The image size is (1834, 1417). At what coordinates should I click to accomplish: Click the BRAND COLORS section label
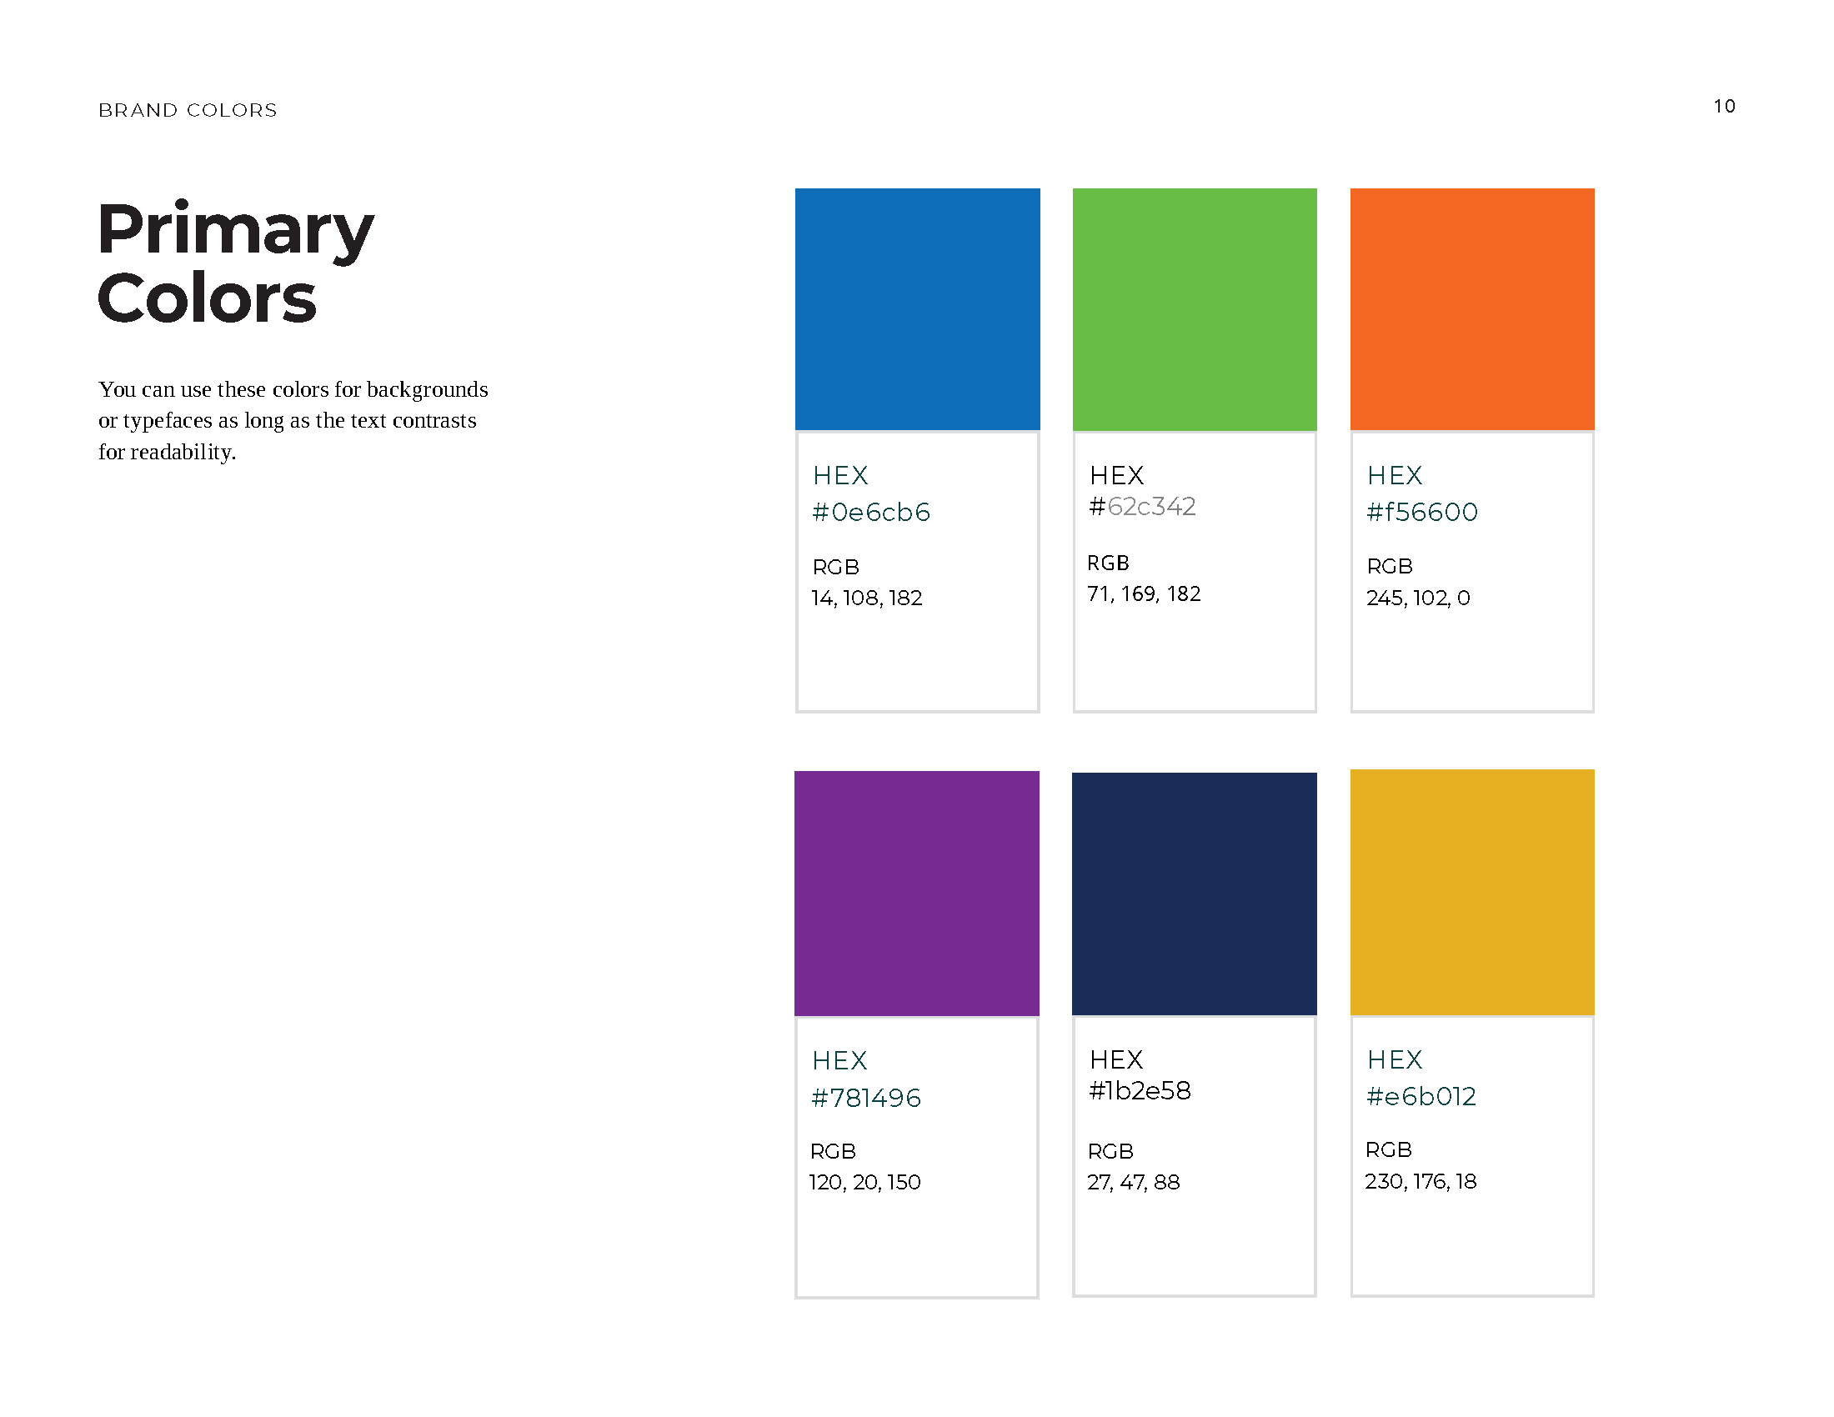tap(188, 110)
